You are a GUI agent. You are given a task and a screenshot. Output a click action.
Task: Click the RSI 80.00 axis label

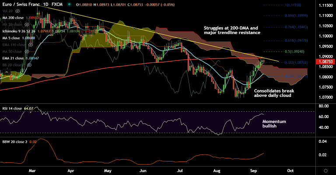point(324,106)
